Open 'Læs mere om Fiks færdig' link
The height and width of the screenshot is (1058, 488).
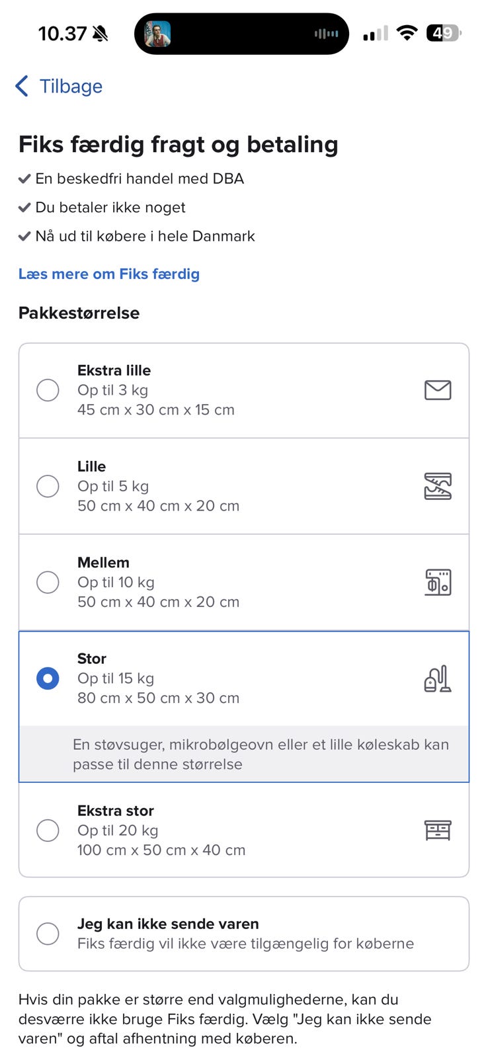coord(109,274)
